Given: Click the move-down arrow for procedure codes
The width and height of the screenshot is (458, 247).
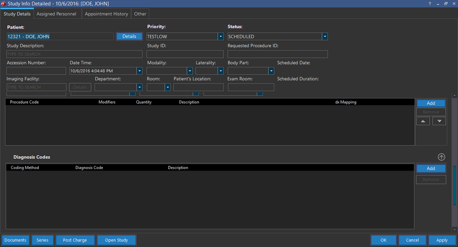Looking at the screenshot, I should click(x=439, y=121).
